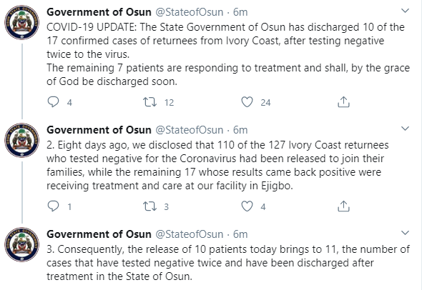Open the third tweet's chevron options menu
The image size is (422, 290).
[x=405, y=233]
